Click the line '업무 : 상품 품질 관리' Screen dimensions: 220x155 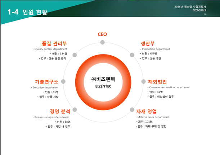[x=53, y=58]
